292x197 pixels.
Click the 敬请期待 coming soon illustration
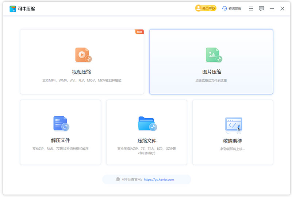coord(234,125)
